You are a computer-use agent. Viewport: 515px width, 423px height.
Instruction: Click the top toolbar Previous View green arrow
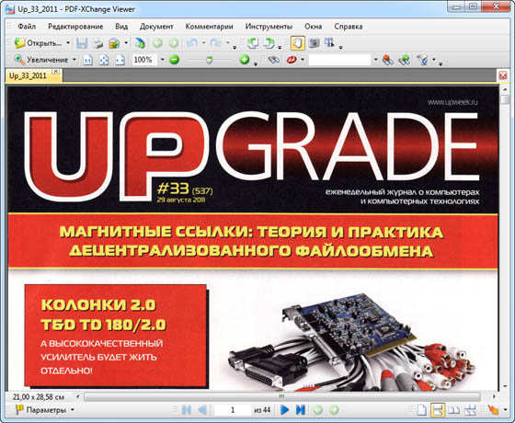tap(157, 43)
